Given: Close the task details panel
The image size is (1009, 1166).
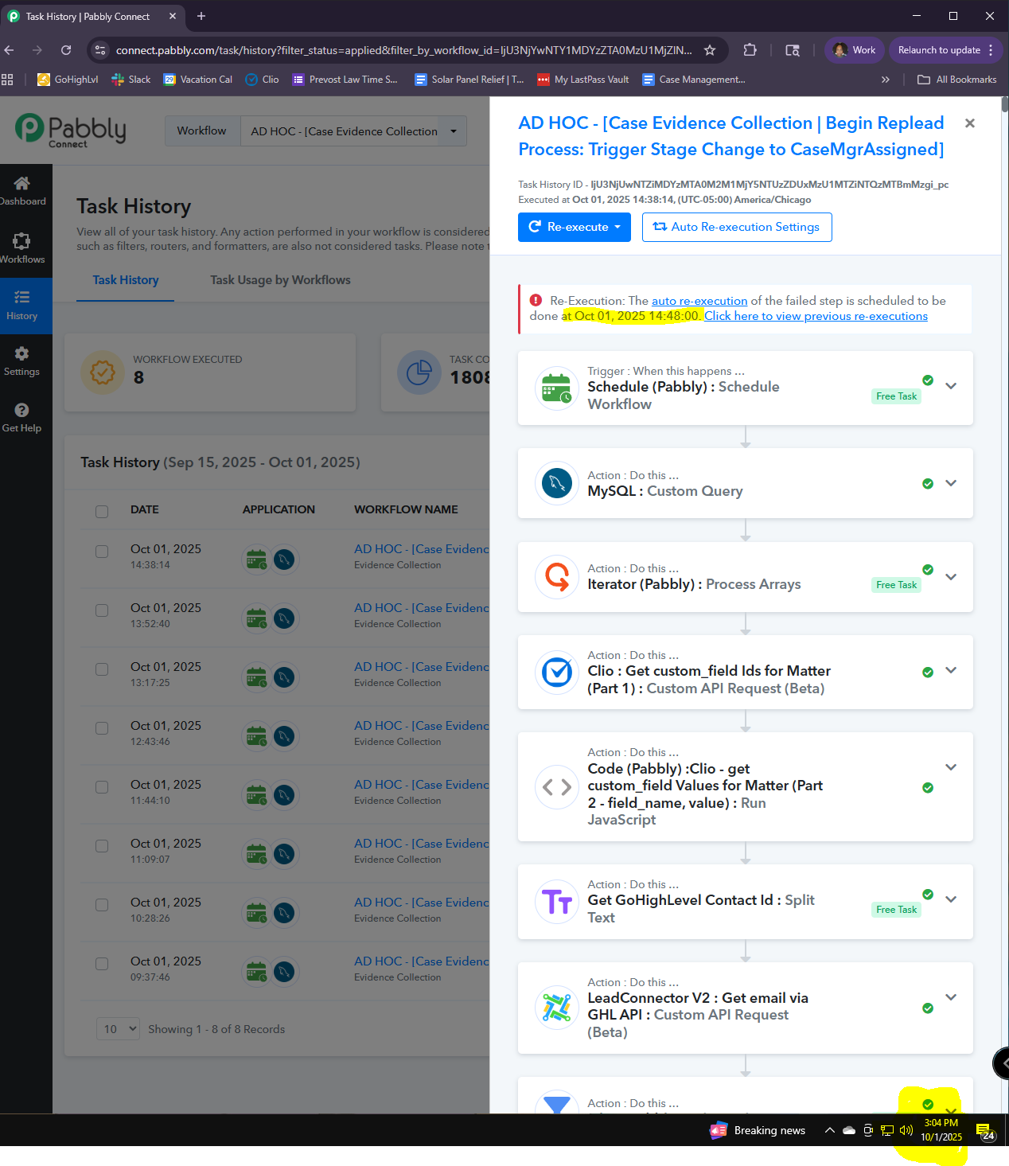Looking at the screenshot, I should [x=969, y=123].
